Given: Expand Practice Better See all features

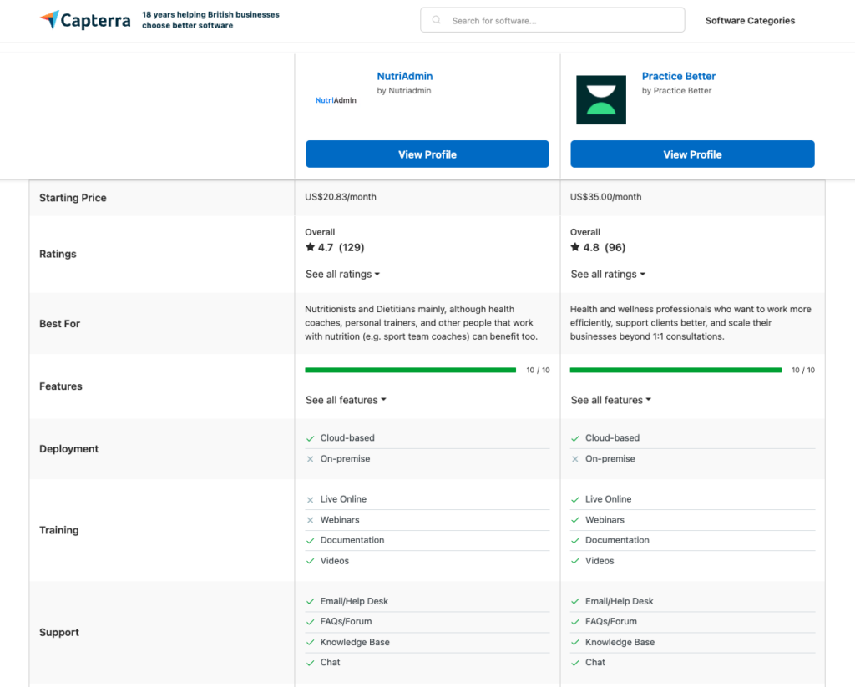Looking at the screenshot, I should point(610,400).
